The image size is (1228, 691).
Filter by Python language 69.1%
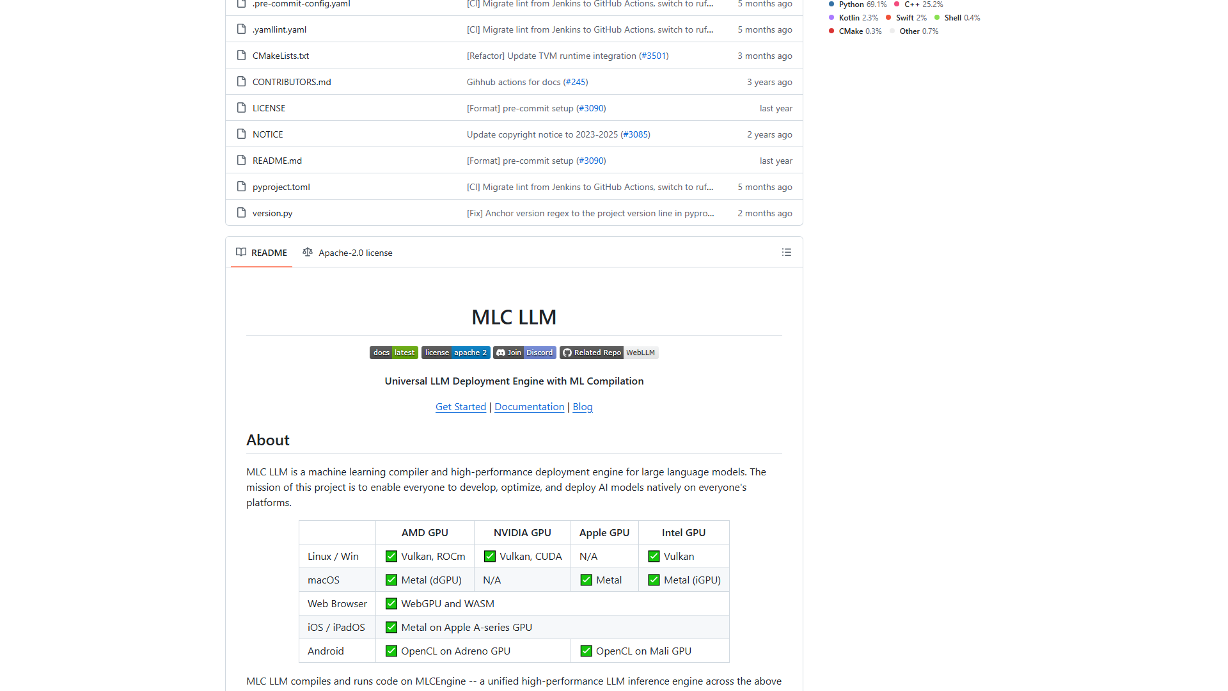point(858,4)
